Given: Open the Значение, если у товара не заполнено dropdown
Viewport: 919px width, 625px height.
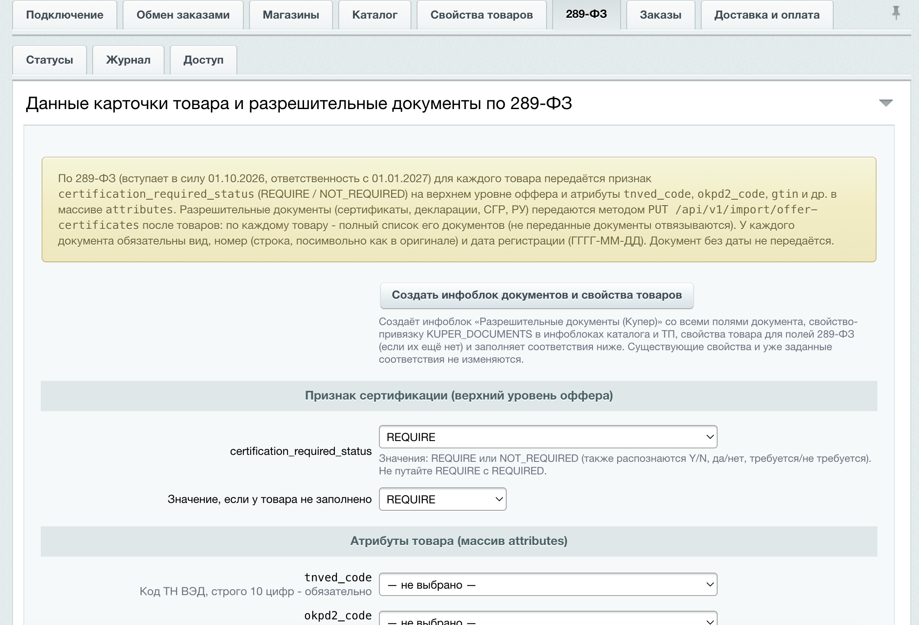Looking at the screenshot, I should click(443, 499).
